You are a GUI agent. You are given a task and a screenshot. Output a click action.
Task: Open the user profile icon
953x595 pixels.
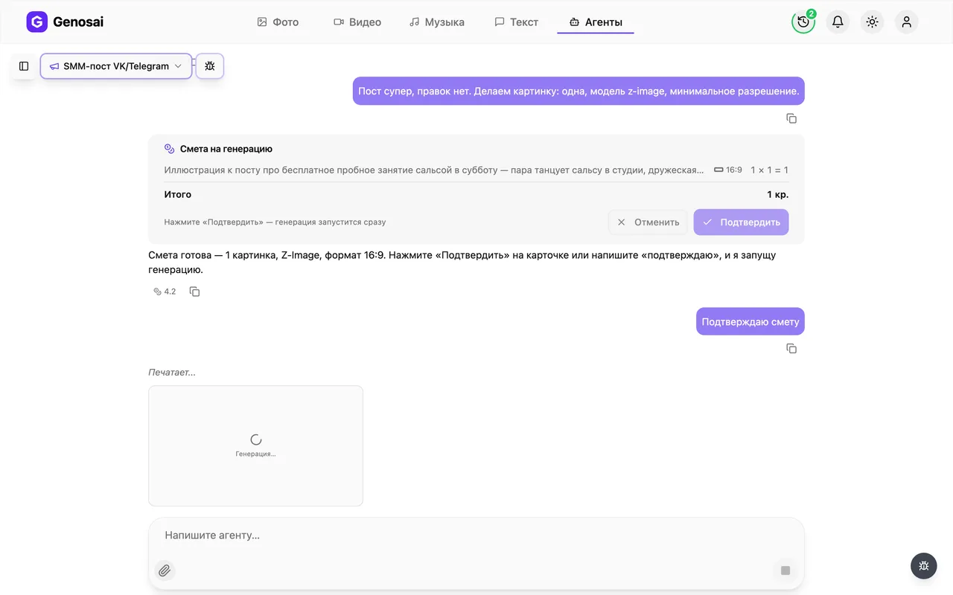906,22
